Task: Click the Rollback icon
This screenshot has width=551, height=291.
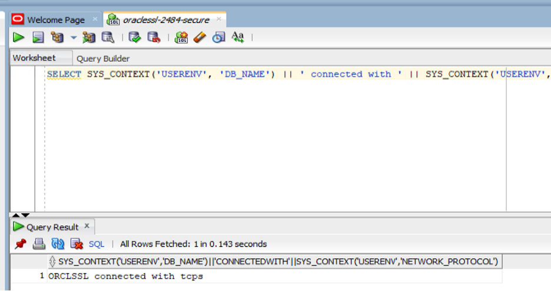Action: tap(154, 38)
